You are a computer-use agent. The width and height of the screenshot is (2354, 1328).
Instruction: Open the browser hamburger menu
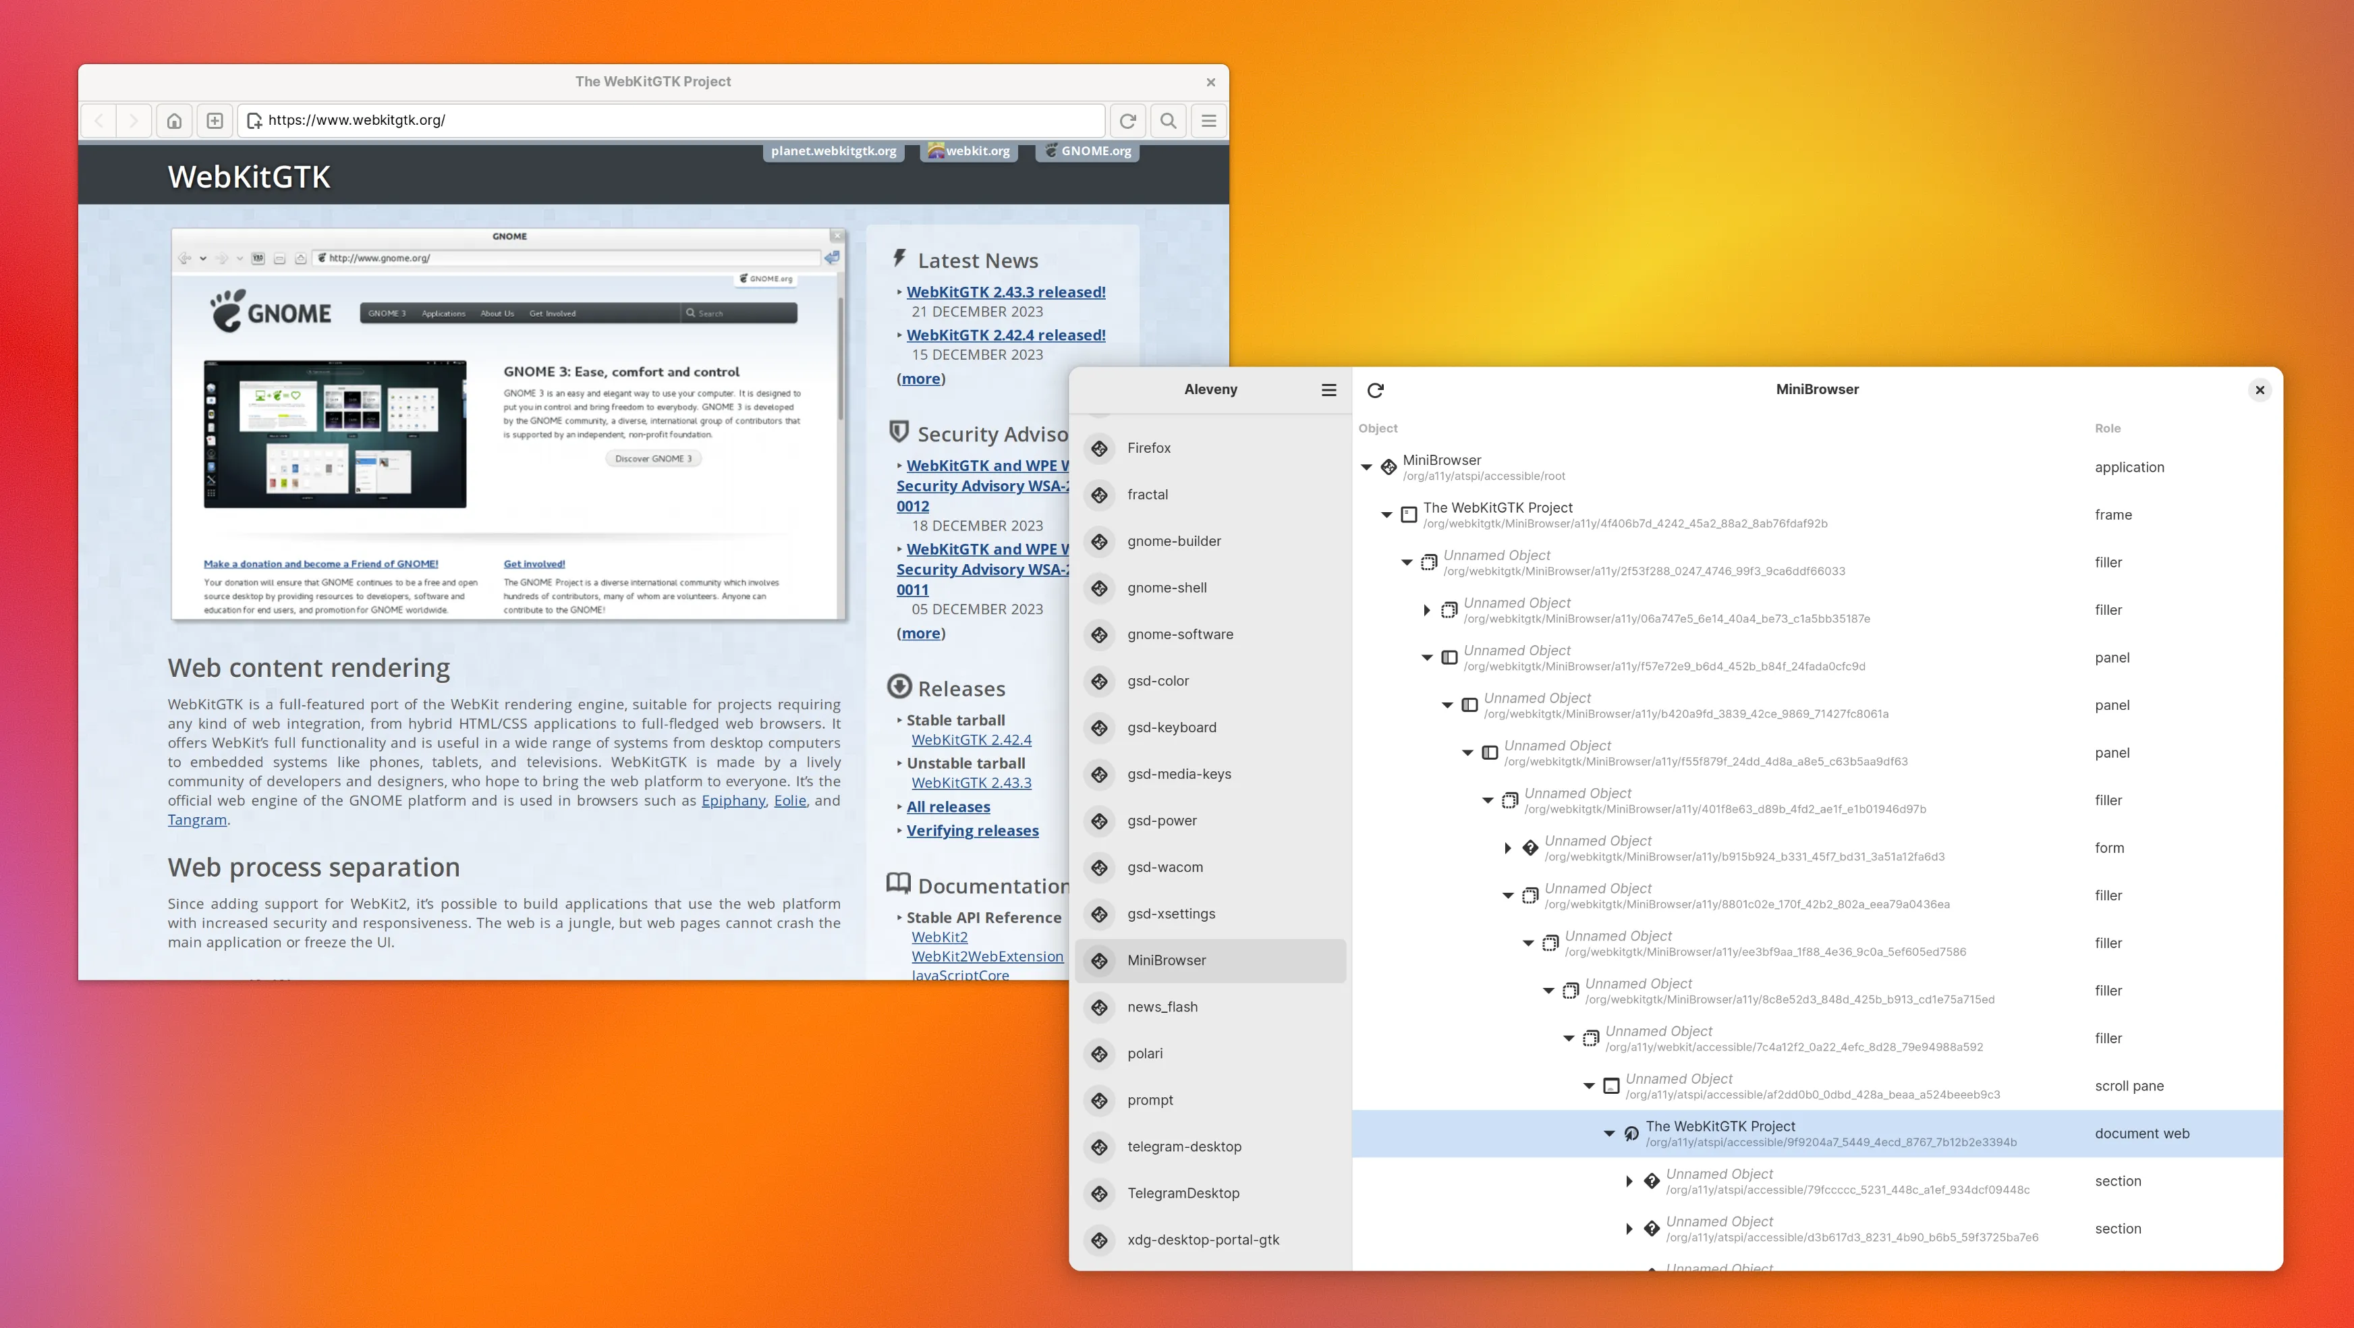[x=1208, y=121]
